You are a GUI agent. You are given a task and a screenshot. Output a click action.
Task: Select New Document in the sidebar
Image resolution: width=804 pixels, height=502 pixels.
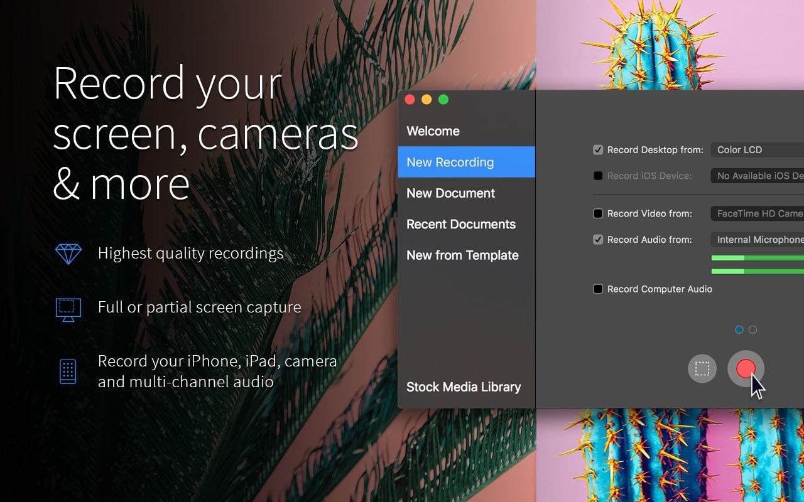coord(450,193)
